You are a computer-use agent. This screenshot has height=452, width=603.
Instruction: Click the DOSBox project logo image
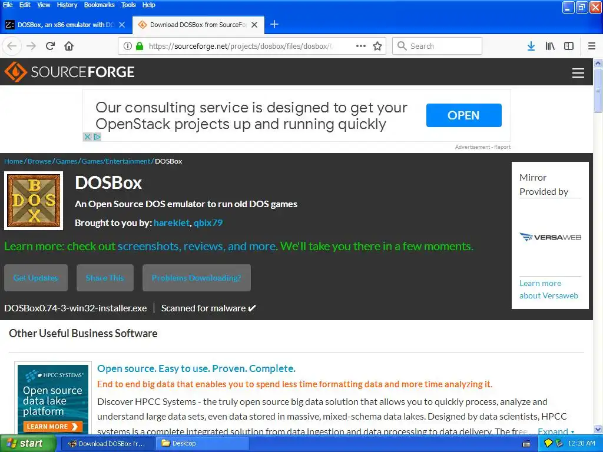(x=34, y=201)
